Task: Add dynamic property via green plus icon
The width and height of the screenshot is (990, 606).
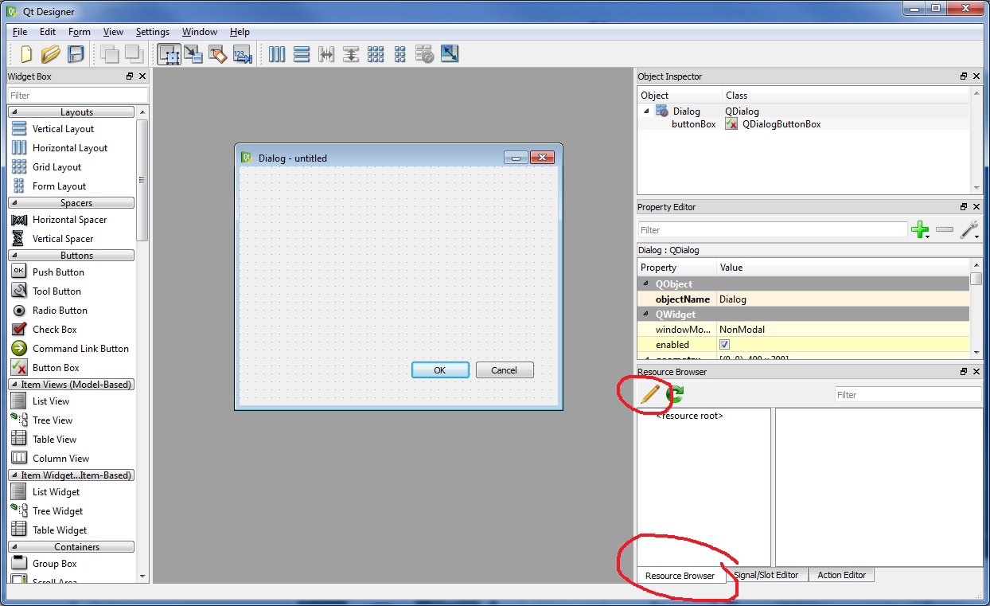Action: (x=921, y=230)
